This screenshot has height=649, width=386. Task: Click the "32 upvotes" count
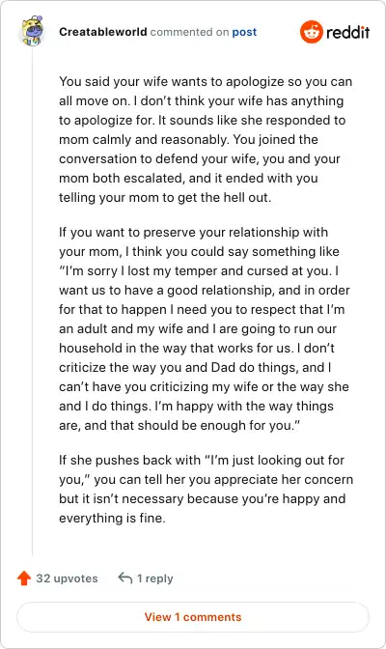(67, 578)
